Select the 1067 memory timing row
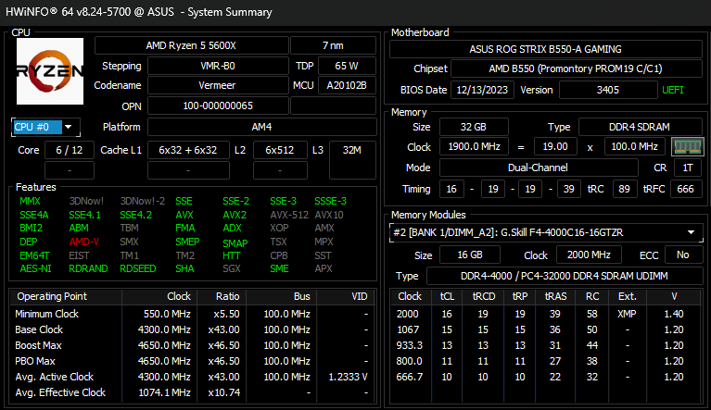 point(546,329)
